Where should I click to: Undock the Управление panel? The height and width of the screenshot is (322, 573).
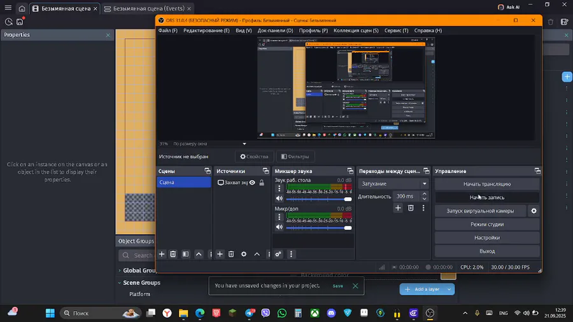pos(537,171)
